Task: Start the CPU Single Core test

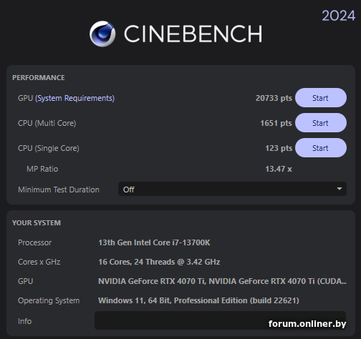Action: [321, 148]
